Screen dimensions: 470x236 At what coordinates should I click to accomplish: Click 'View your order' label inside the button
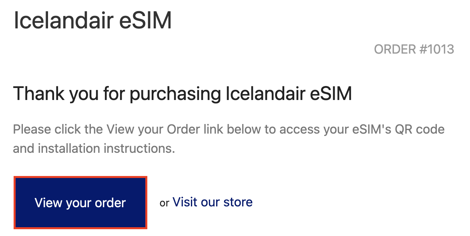point(80,202)
